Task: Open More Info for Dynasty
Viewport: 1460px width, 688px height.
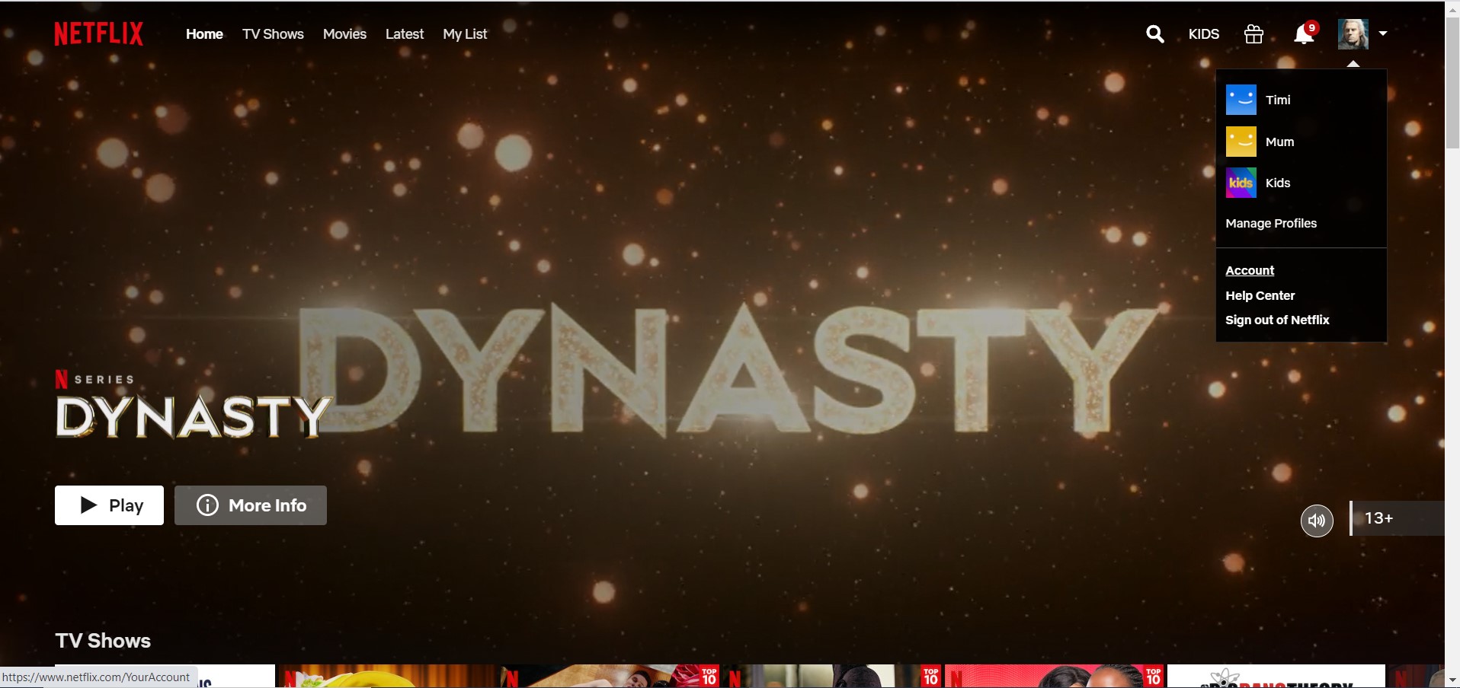Action: tap(251, 505)
